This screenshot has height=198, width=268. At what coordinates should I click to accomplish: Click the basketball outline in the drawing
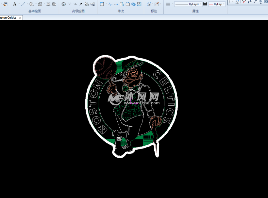point(105,68)
